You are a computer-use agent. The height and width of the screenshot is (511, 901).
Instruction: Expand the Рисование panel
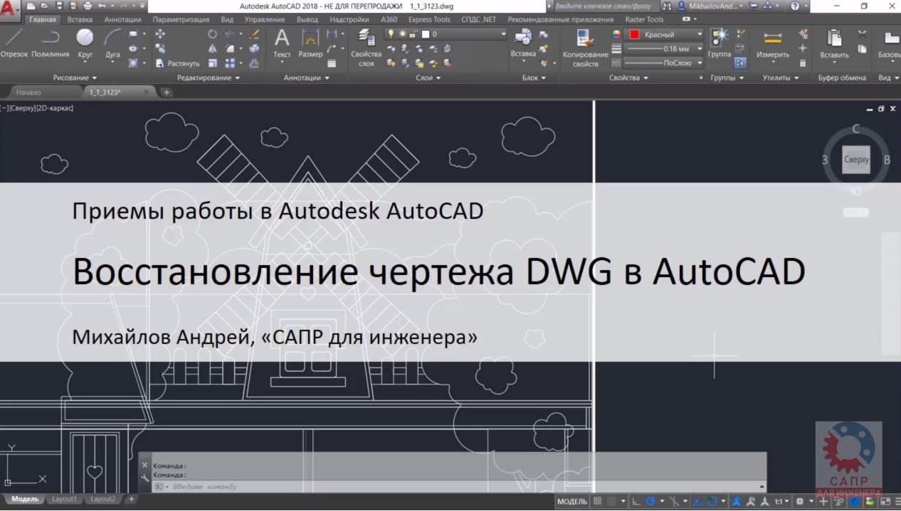pos(75,77)
